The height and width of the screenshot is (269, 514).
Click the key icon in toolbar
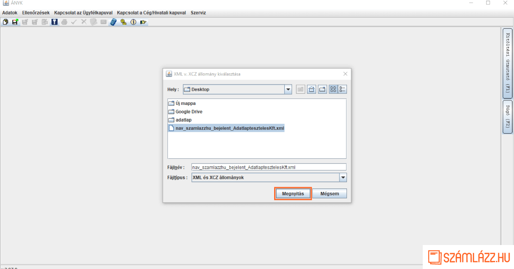point(54,22)
